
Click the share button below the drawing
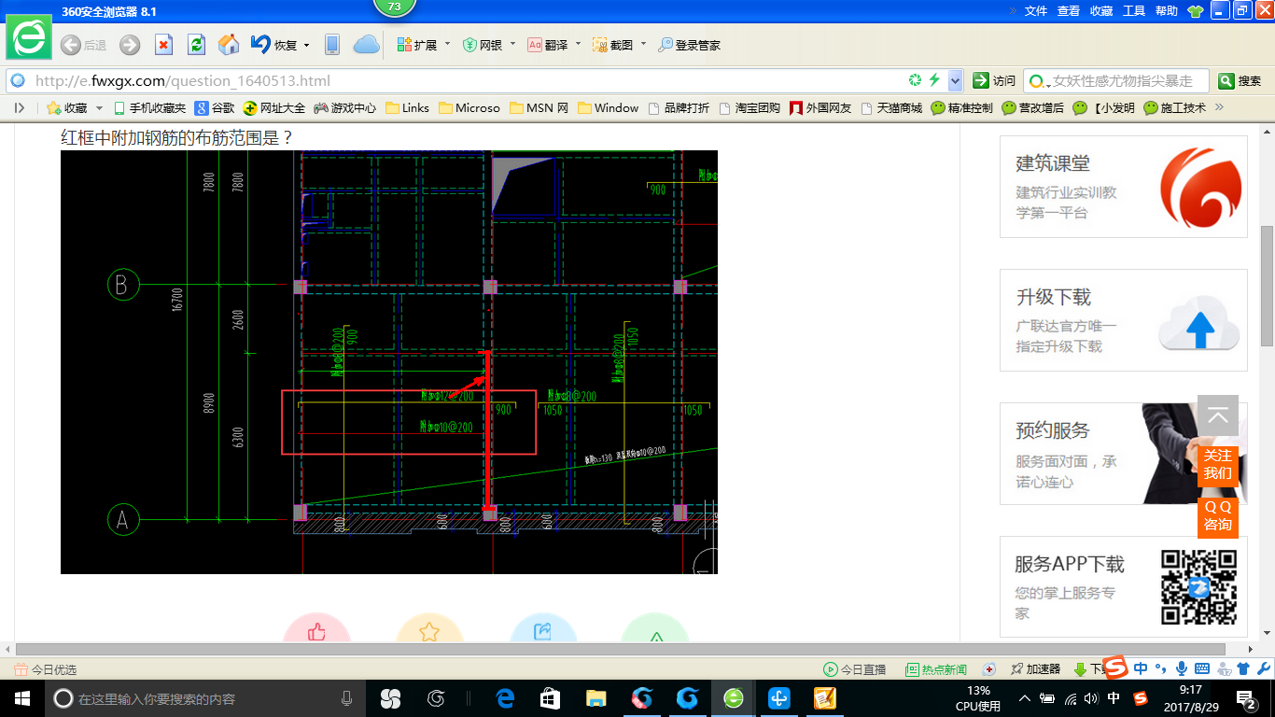point(543,628)
